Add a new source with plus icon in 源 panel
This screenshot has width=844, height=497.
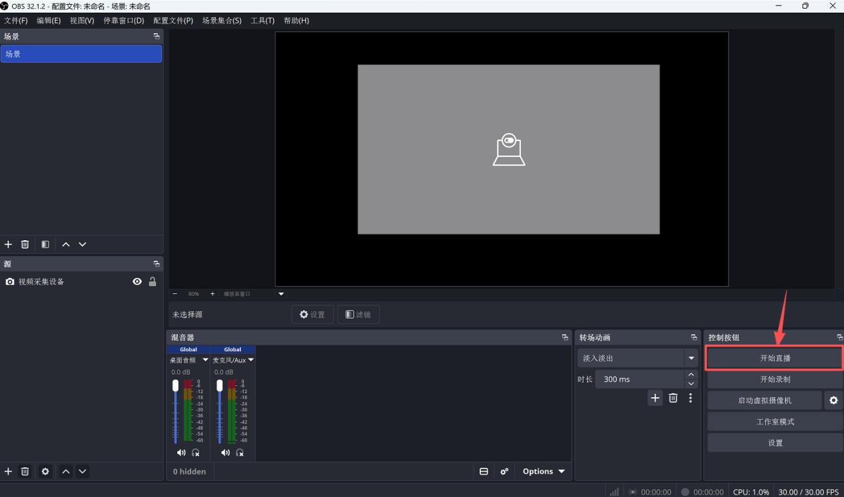tap(8, 471)
